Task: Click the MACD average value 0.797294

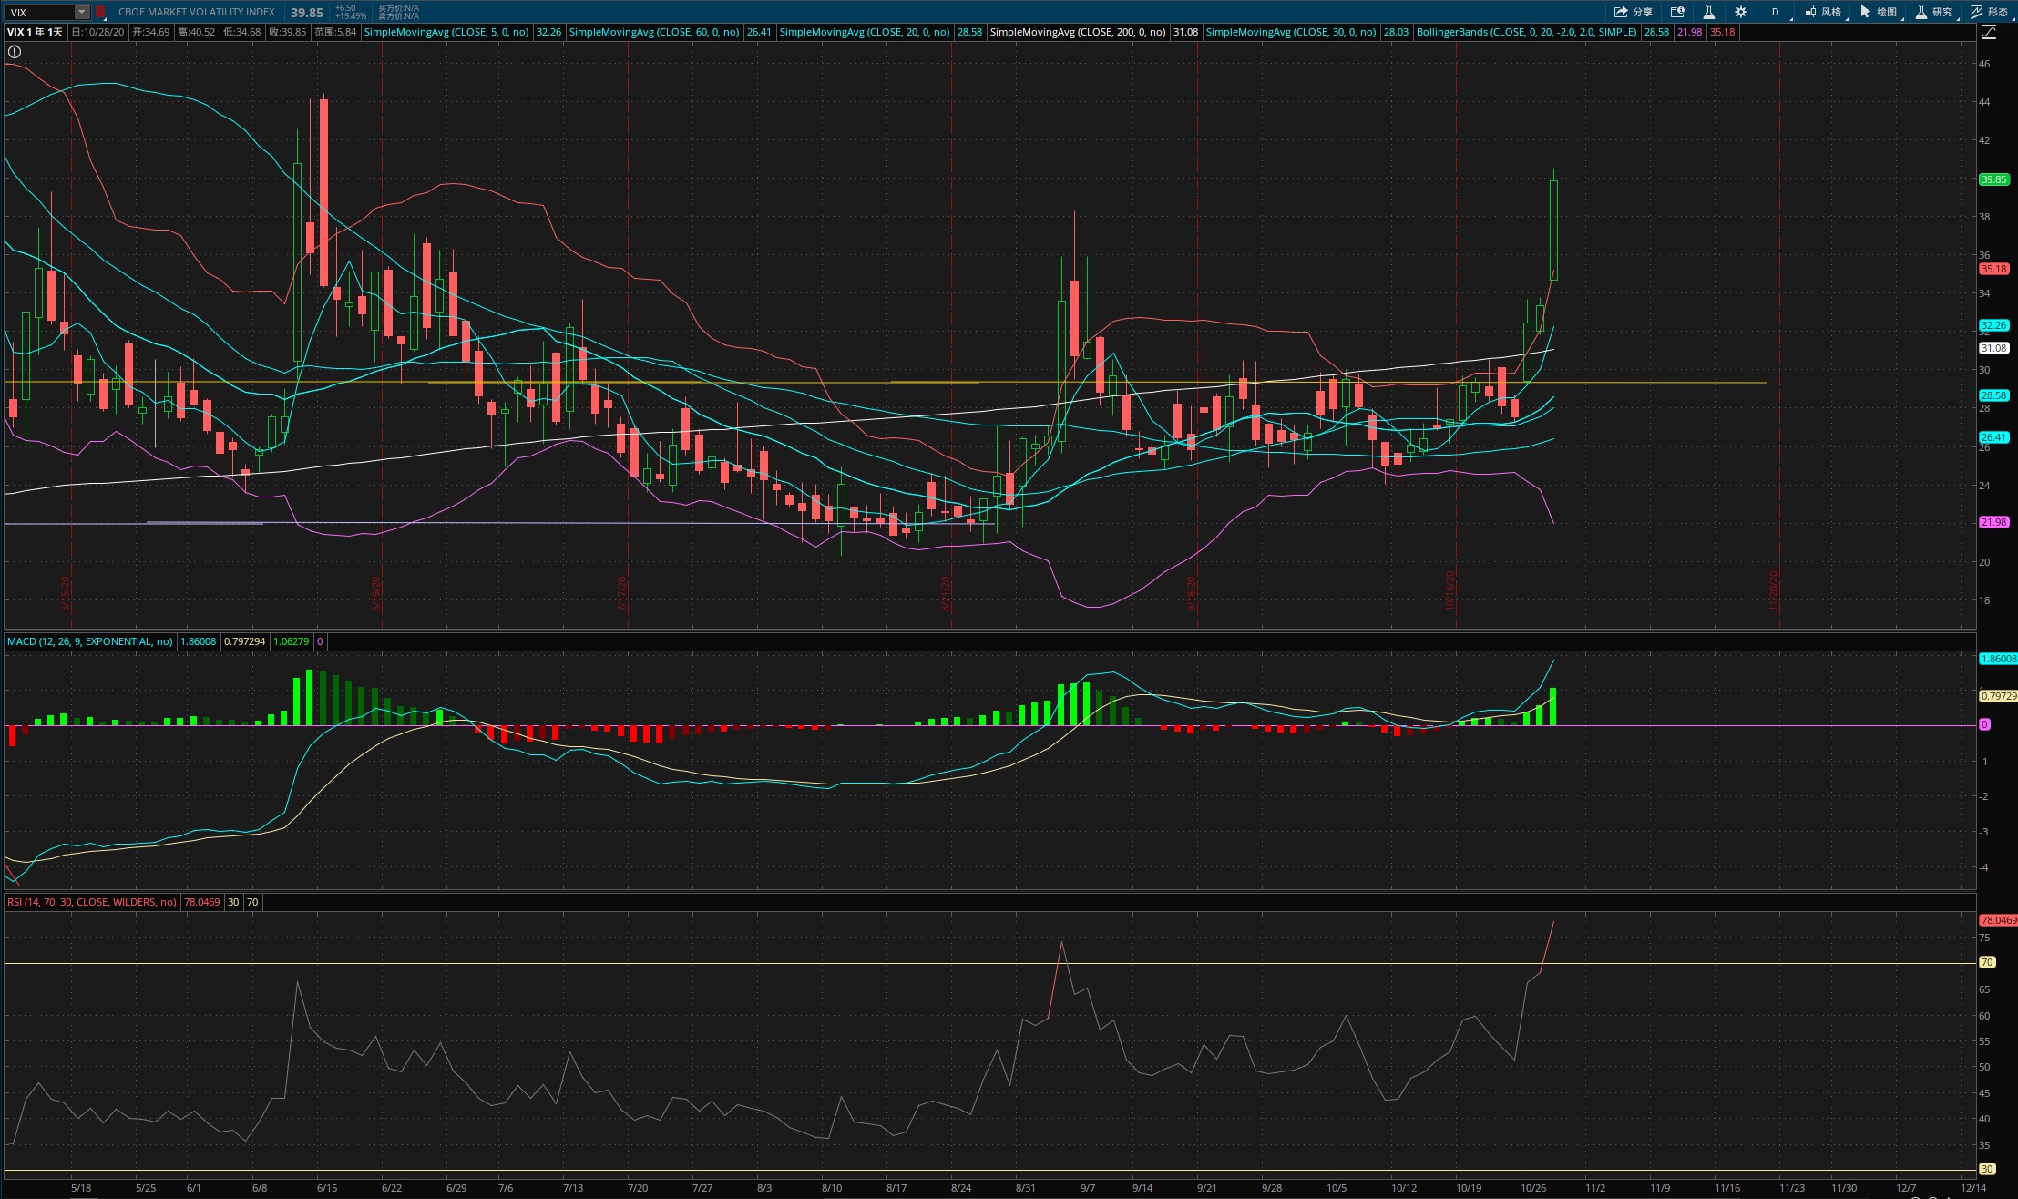Action: coord(244,641)
